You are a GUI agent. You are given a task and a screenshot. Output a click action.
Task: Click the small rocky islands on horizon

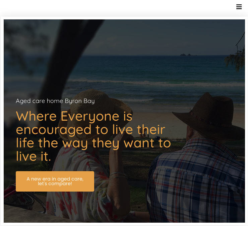point(187,55)
